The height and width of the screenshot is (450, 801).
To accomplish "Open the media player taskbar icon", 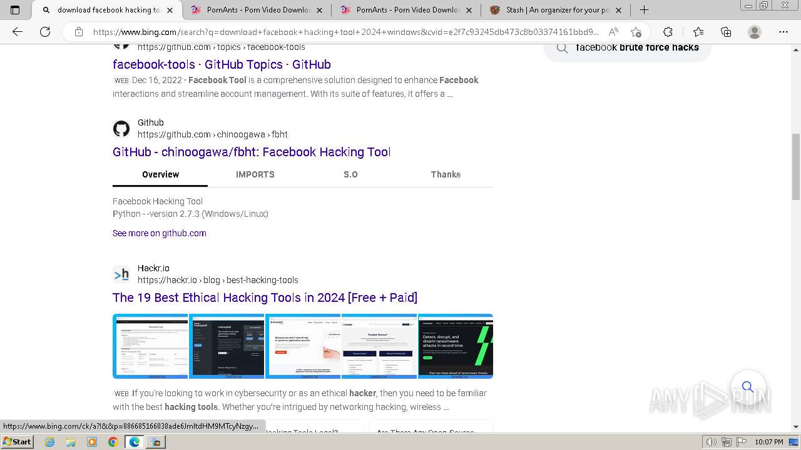I will tap(92, 442).
